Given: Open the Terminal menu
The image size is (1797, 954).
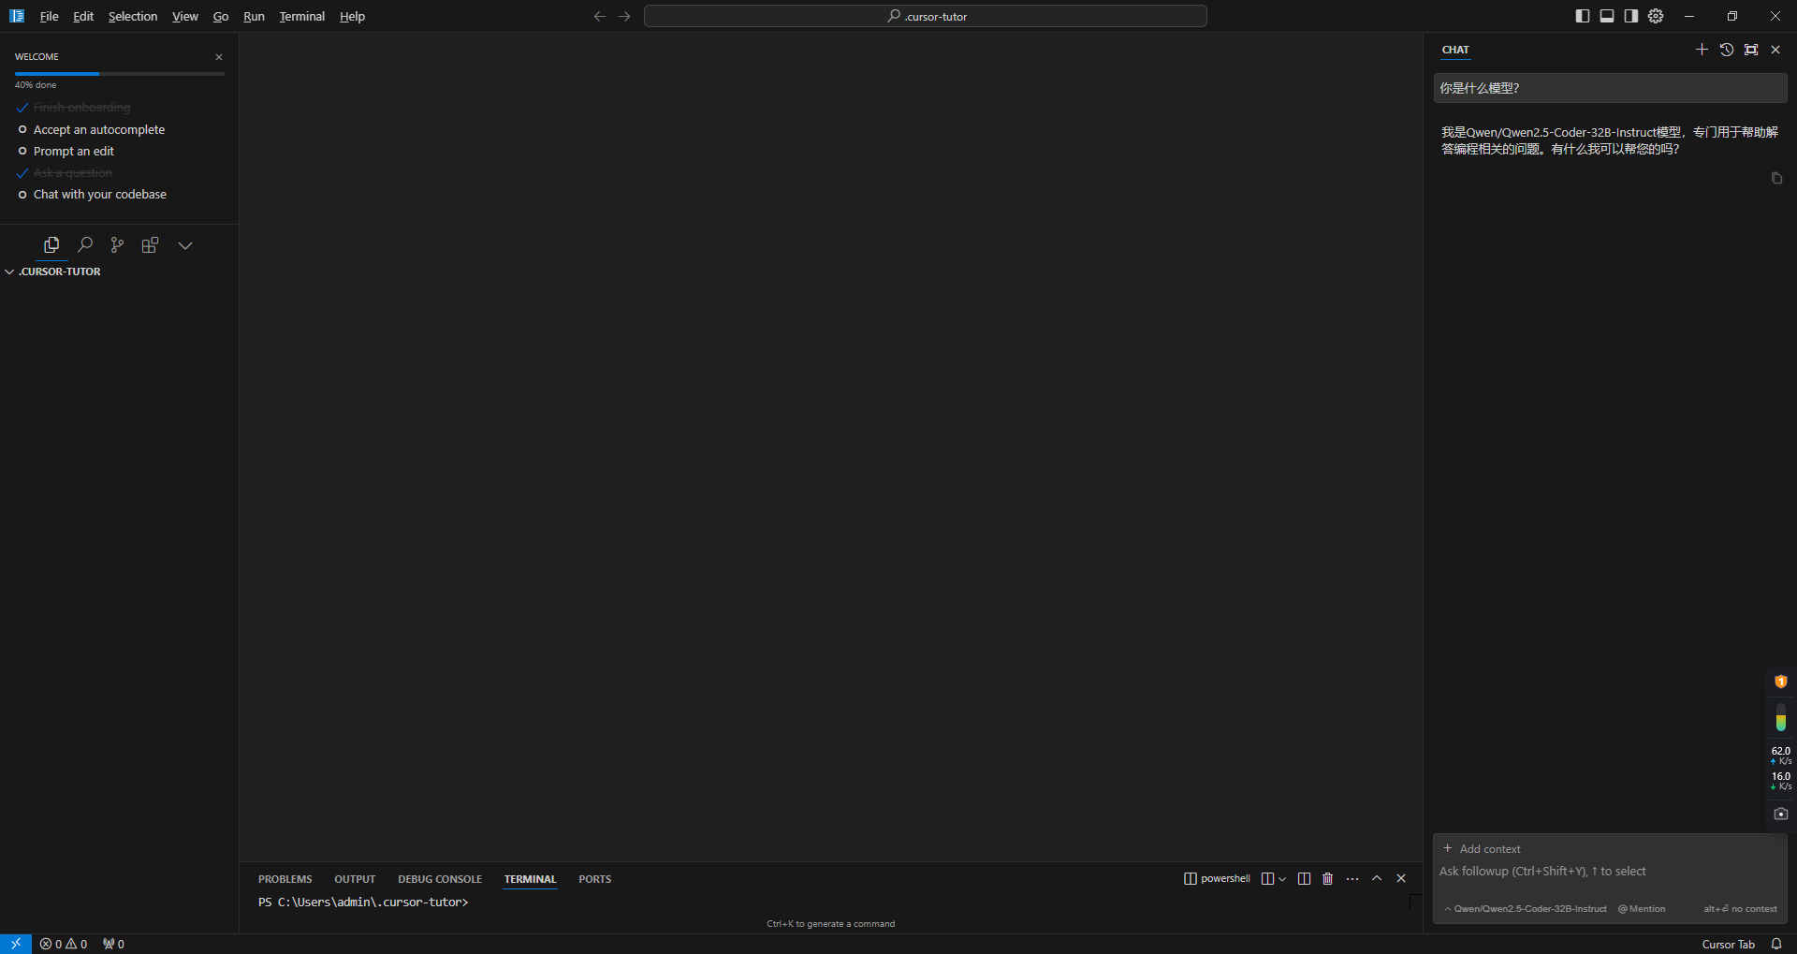Looking at the screenshot, I should 301,16.
